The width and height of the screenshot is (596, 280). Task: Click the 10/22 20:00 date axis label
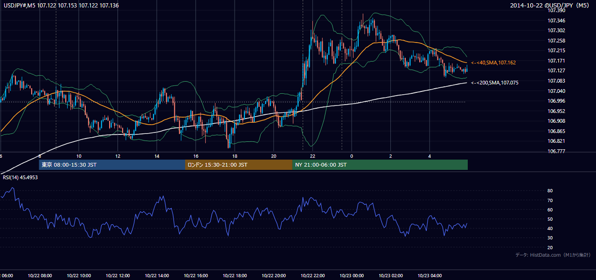tap(273, 275)
